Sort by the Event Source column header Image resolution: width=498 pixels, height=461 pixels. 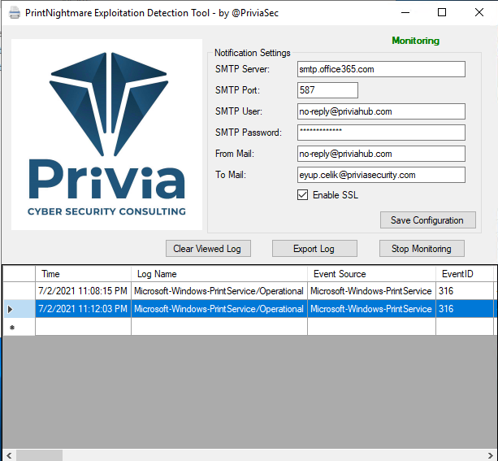[371, 274]
